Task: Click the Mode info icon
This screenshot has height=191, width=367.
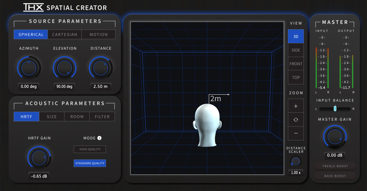Action: (99, 138)
